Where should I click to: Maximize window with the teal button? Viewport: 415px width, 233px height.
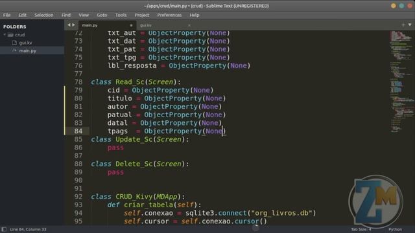pos(402,6)
